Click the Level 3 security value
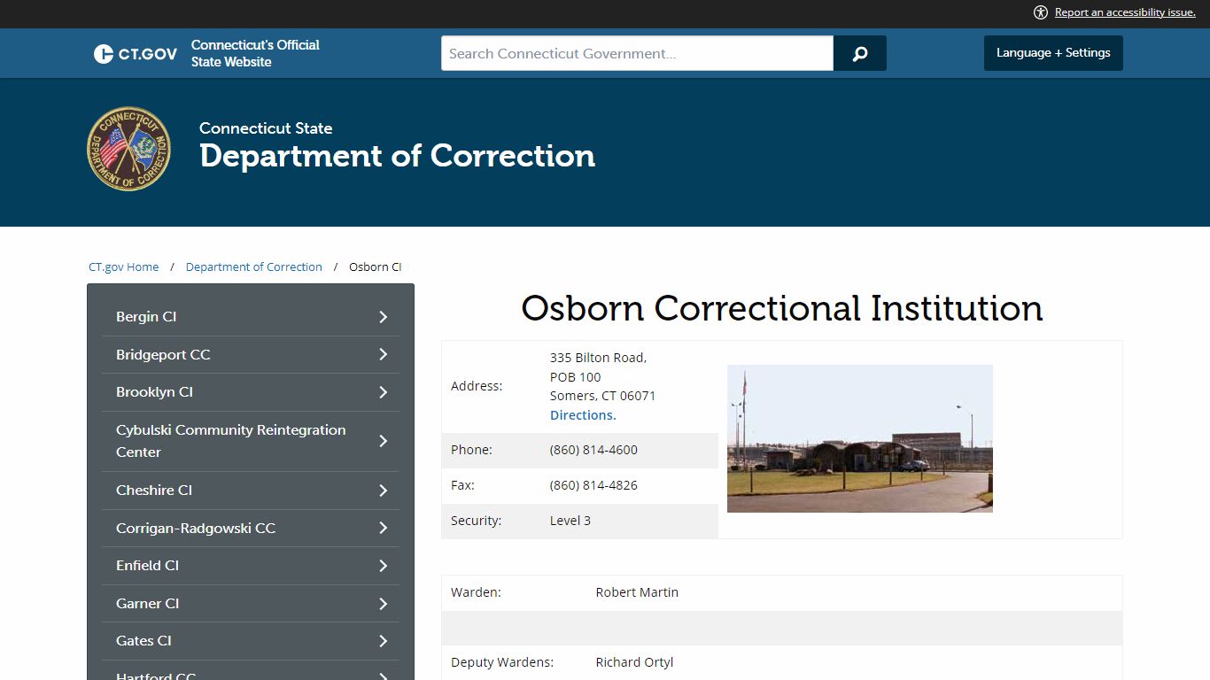Screen dimensions: 1210x680 point(570,521)
